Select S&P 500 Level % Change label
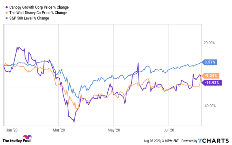This screenshot has width=232, height=145. [x=29, y=18]
